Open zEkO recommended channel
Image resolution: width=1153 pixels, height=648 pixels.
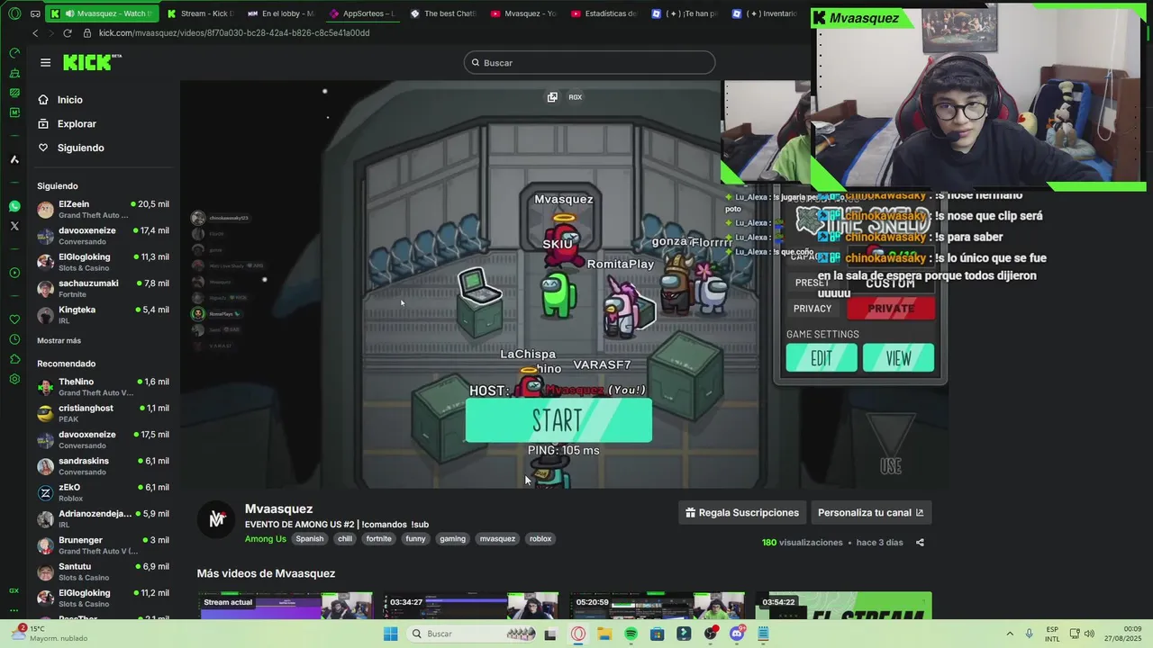(x=103, y=492)
